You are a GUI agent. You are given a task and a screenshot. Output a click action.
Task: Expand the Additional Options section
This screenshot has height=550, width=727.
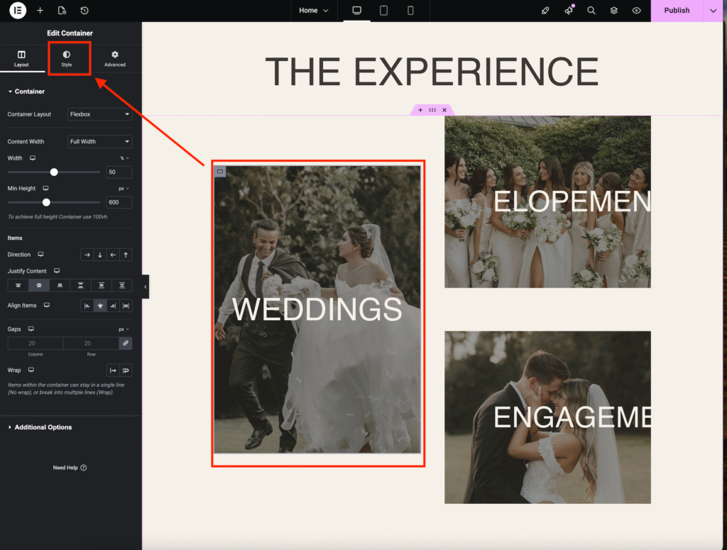pos(43,427)
